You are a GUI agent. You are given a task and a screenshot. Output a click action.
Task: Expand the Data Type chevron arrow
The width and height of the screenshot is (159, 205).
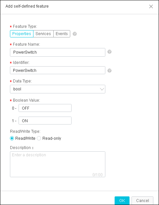pos(102,89)
